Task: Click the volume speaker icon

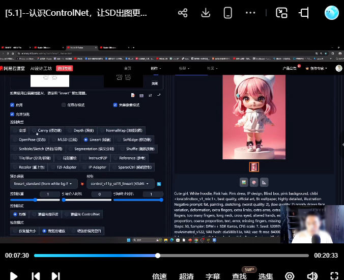Action: (312, 276)
